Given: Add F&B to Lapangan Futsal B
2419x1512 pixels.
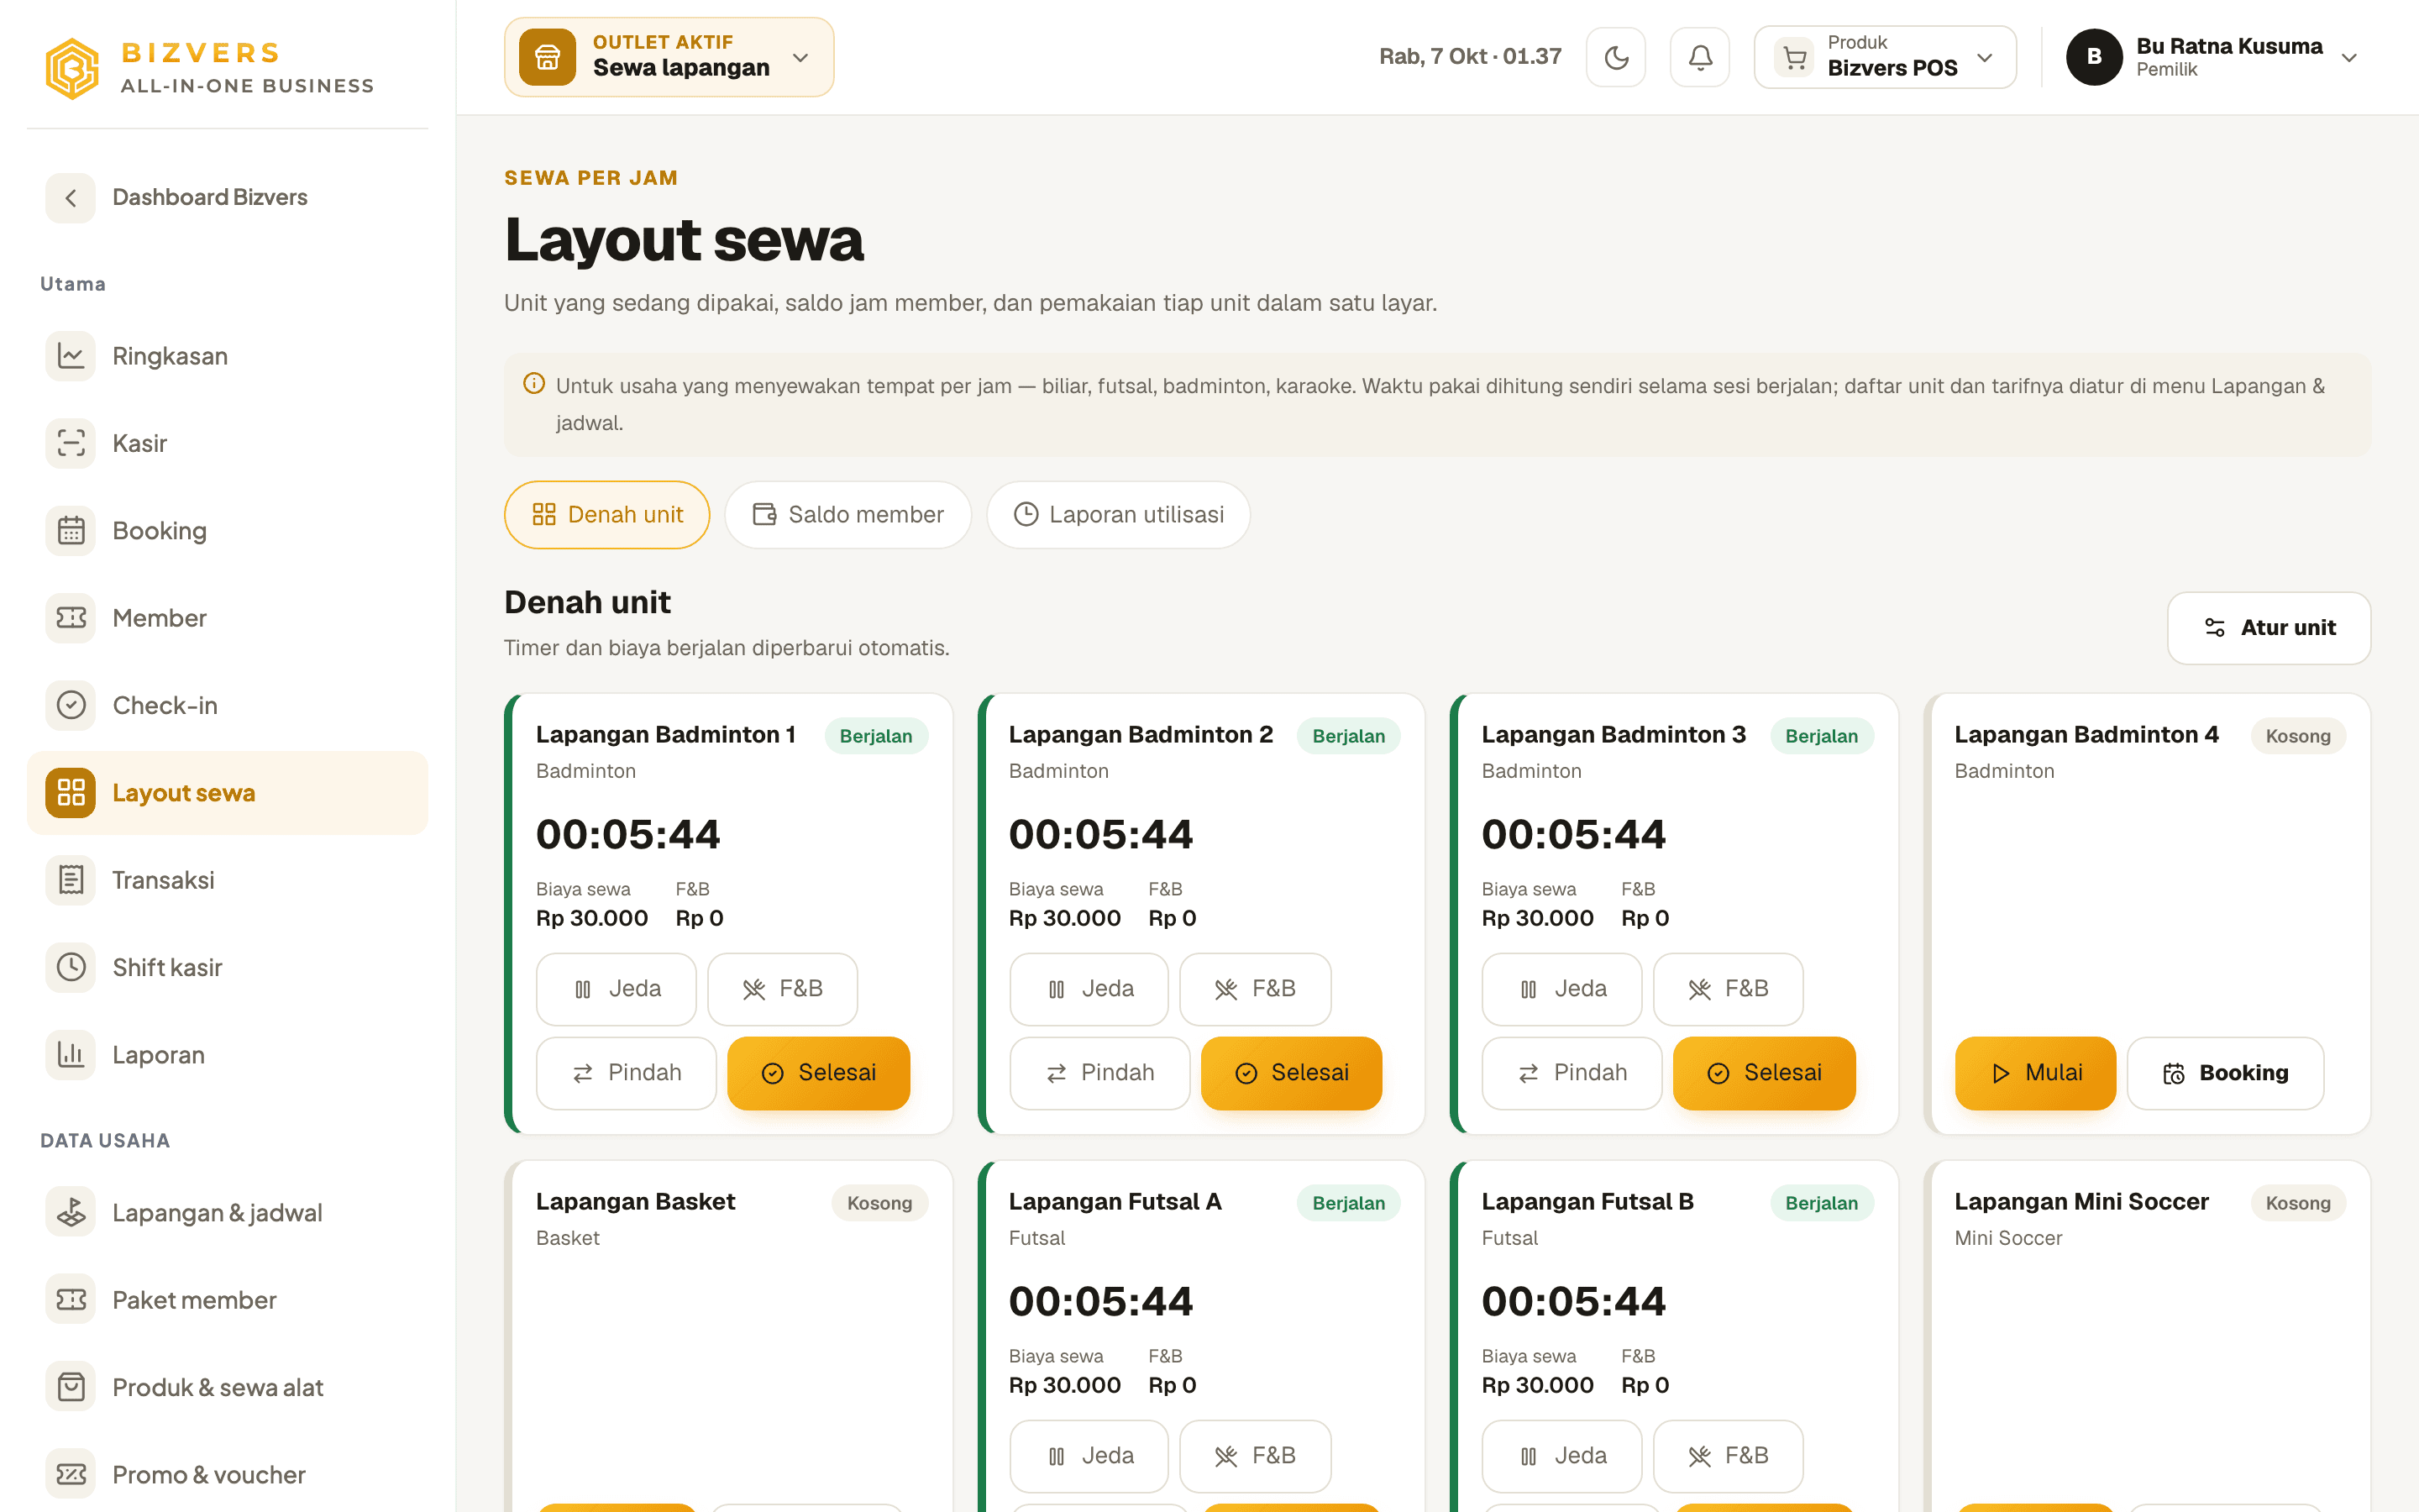Looking at the screenshot, I should 1727,1456.
